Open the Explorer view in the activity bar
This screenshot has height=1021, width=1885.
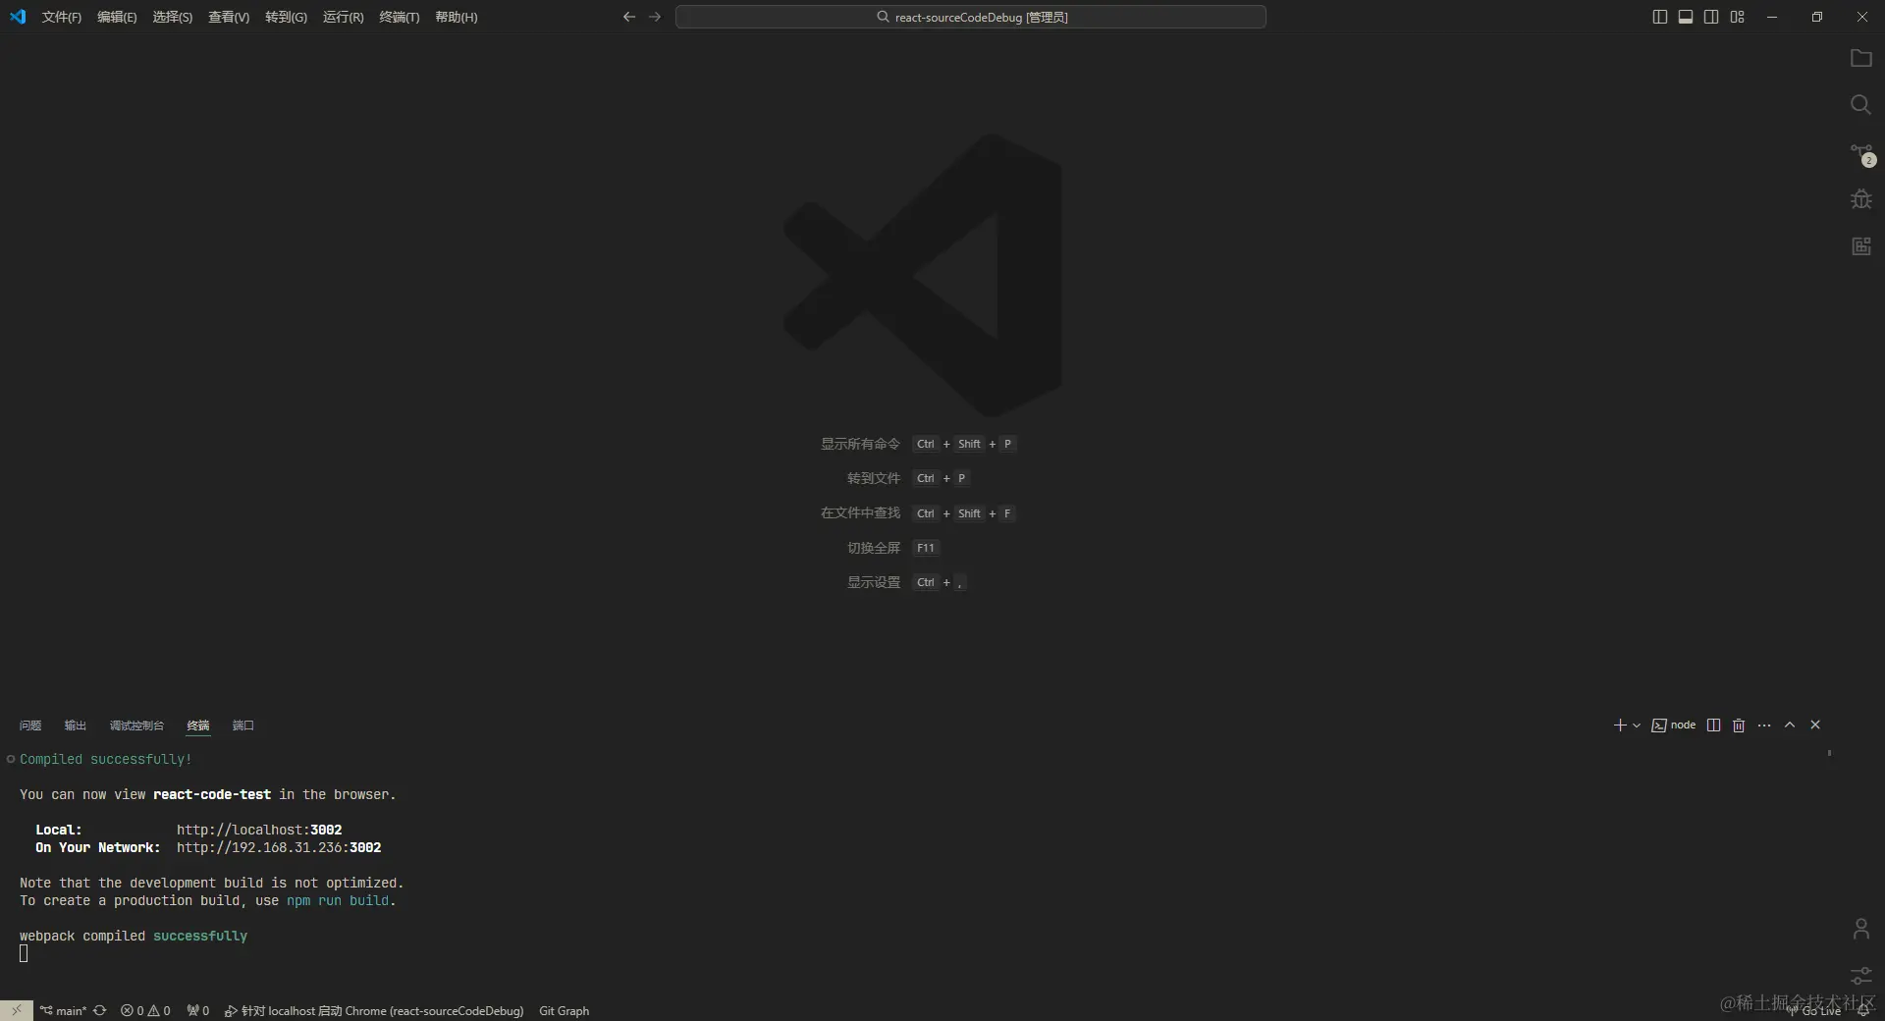(1860, 58)
